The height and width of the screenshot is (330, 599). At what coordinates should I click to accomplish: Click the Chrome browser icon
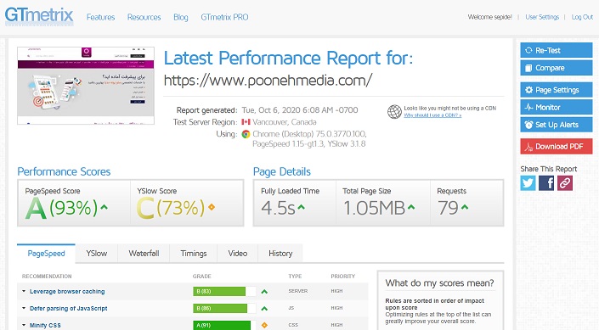pyautogui.click(x=246, y=134)
